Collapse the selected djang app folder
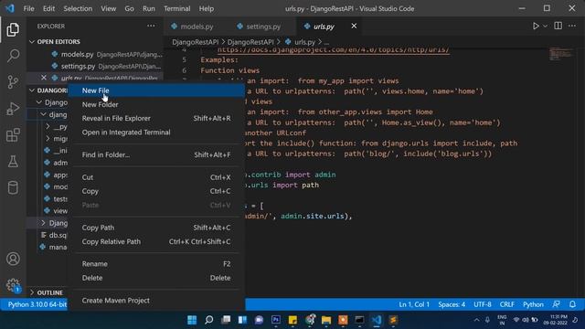Image resolution: width=585 pixels, height=329 pixels. tap(43, 114)
